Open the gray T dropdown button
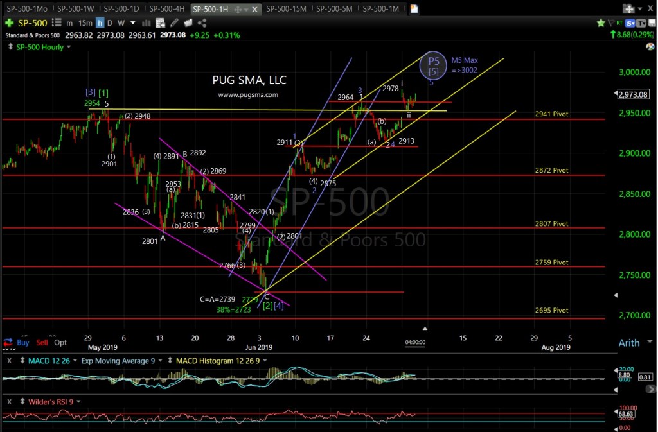658x432 pixels. point(641,23)
